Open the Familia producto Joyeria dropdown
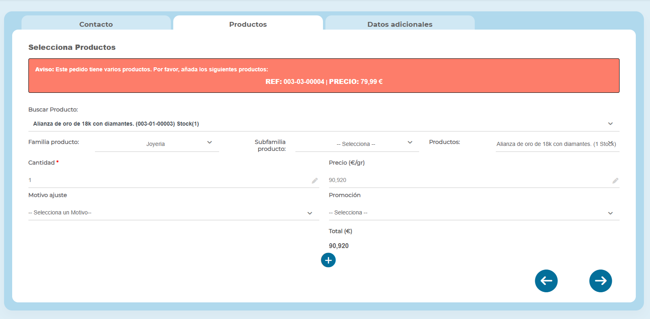650x319 pixels. 157,144
